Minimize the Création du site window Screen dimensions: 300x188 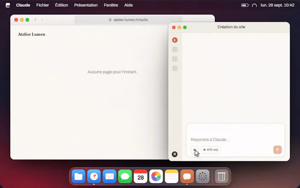click(179, 27)
